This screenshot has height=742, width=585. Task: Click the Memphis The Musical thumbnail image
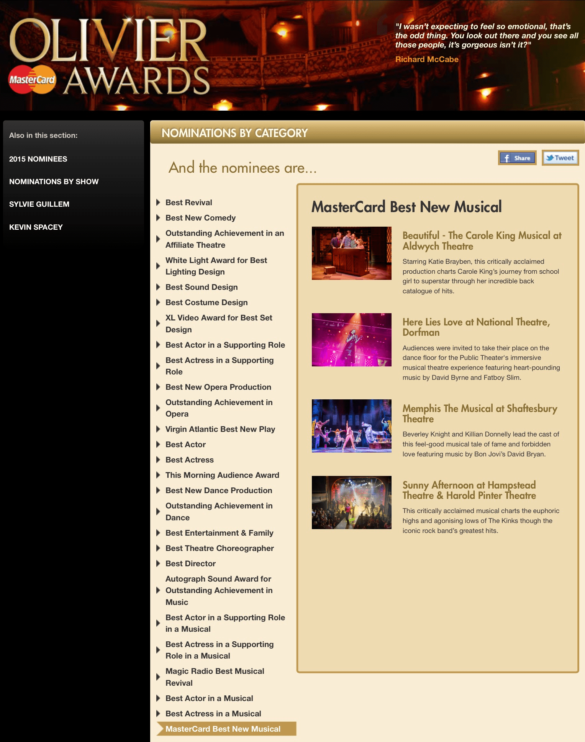pyautogui.click(x=351, y=426)
